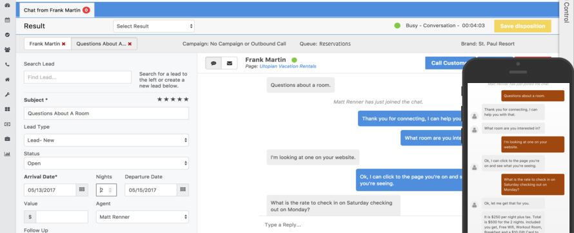Click 'Queue: Reservations' text
This screenshot has width=574, height=233.
click(325, 44)
